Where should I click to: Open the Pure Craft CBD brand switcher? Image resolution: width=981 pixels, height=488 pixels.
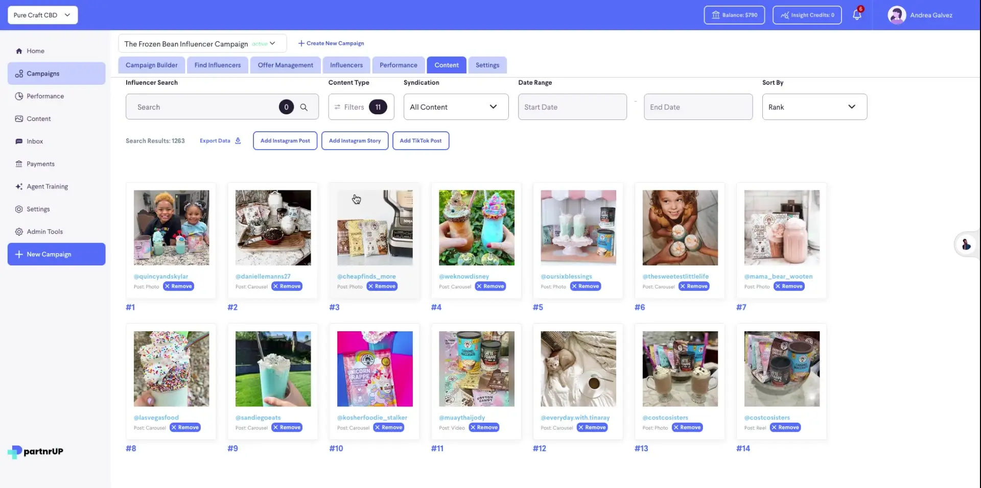(x=42, y=15)
